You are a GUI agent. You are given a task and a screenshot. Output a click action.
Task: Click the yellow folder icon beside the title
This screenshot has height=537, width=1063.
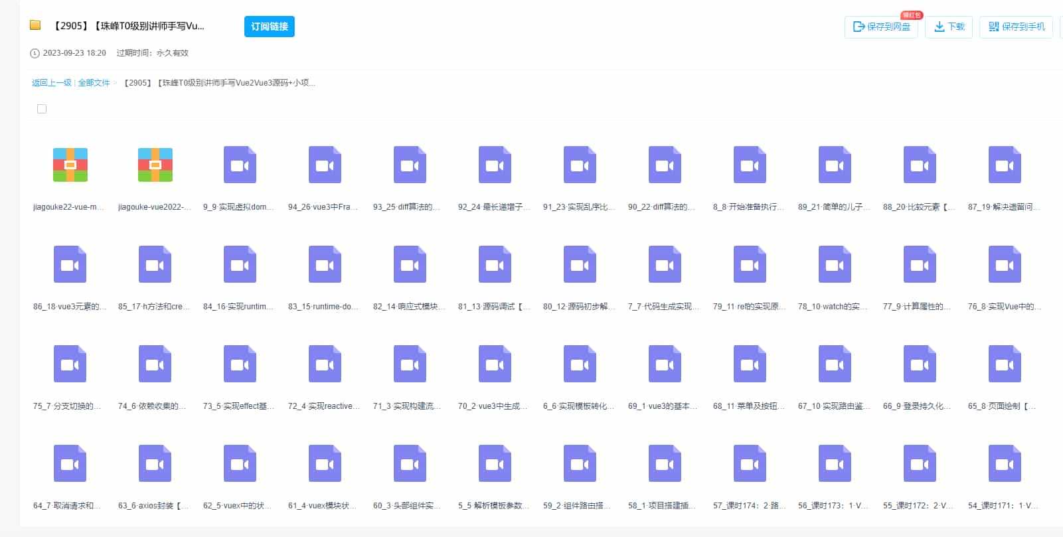coord(35,25)
